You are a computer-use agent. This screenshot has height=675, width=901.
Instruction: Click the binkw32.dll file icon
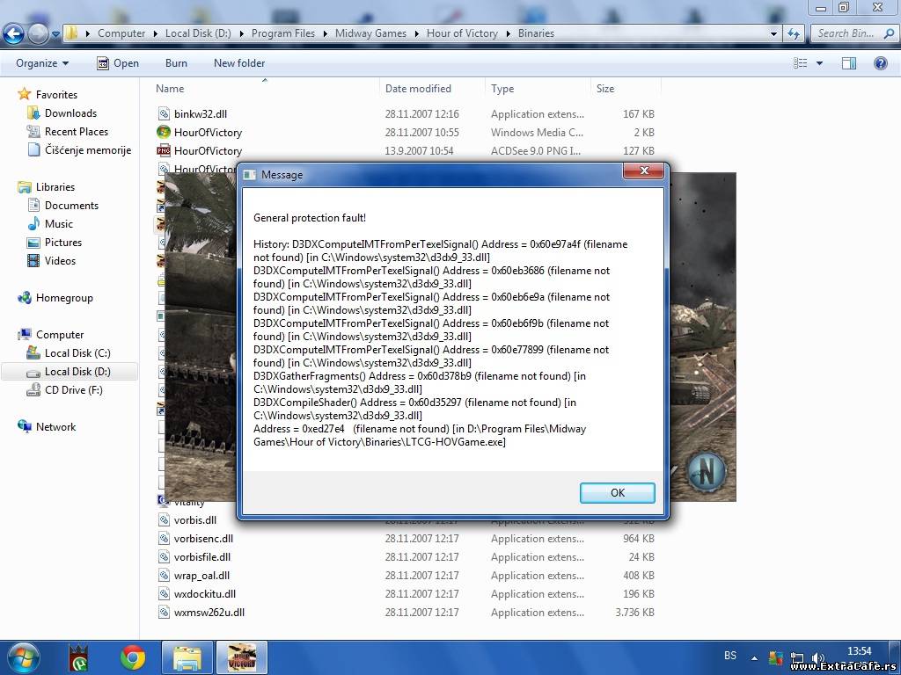pyautogui.click(x=164, y=113)
